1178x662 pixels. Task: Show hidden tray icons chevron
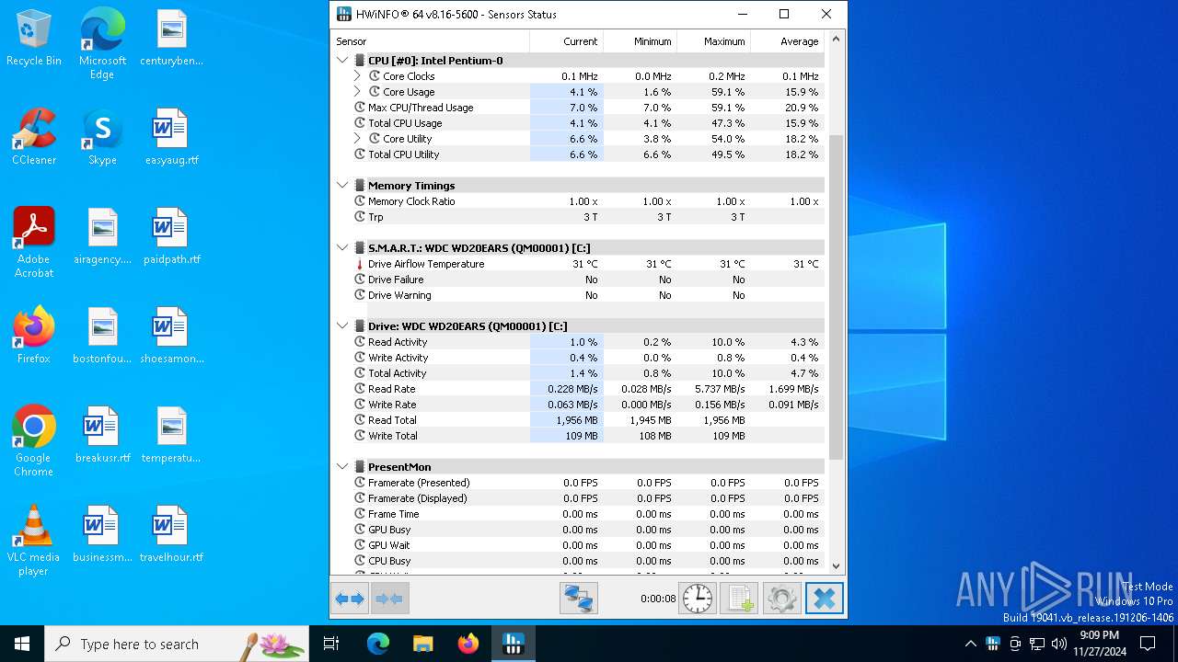coord(970,644)
